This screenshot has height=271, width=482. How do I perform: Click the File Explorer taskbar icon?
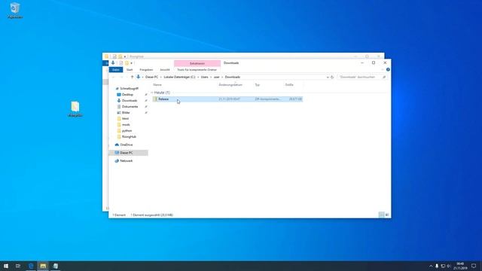point(43,266)
